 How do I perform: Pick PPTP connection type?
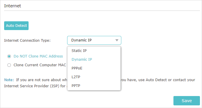coord(94,86)
